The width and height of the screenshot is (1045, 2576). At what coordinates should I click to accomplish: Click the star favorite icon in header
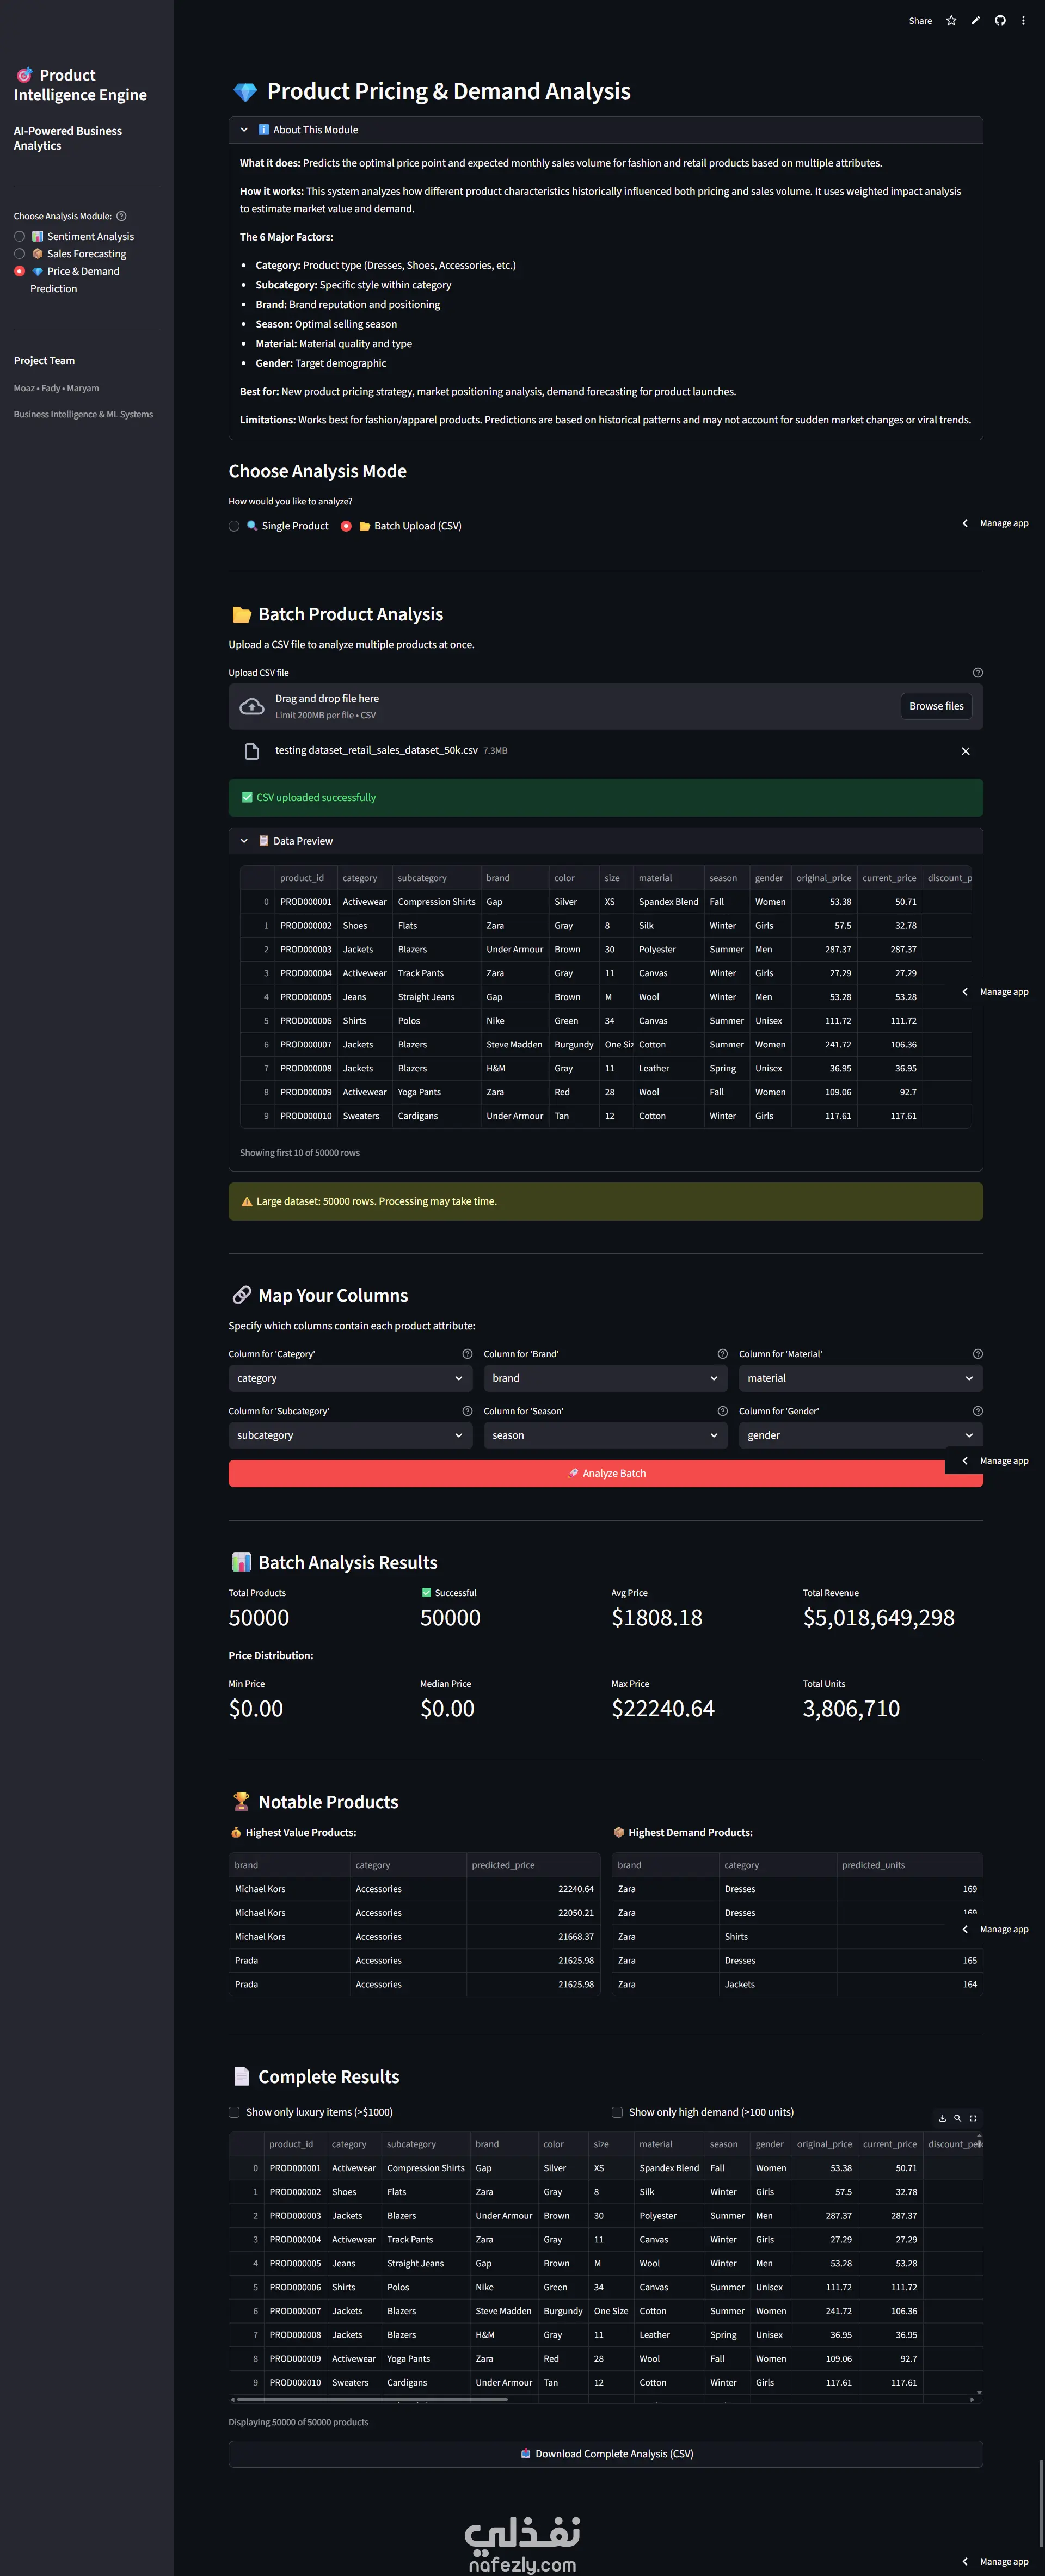[951, 21]
